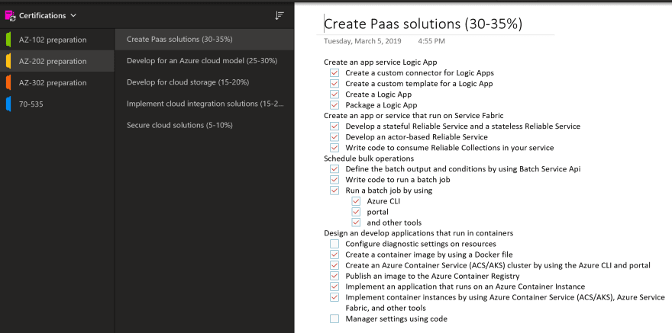Select the AZ-302 preparation section
The image size is (672, 333).
(57, 82)
